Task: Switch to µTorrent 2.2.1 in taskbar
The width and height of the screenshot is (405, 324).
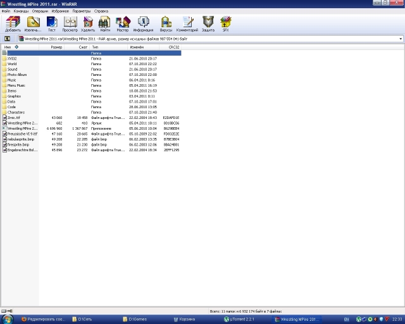Action: [239, 320]
